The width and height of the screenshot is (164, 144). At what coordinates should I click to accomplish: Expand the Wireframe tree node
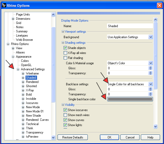23,73
